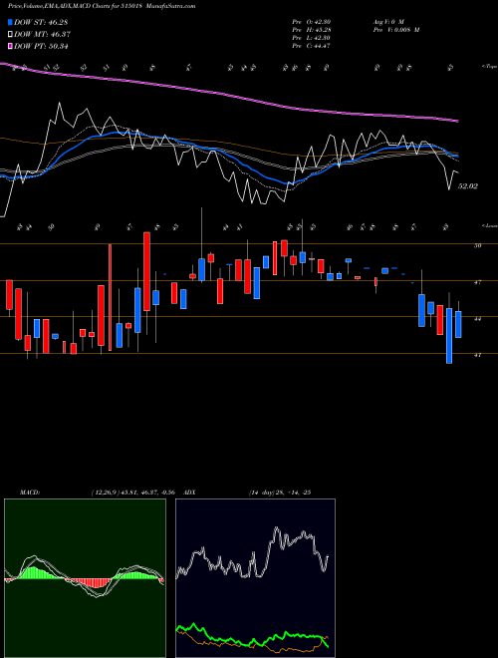Image resolution: width=498 pixels, height=658 pixels.
Task: Click the white DOW MT legend swatch
Action: tap(11, 34)
